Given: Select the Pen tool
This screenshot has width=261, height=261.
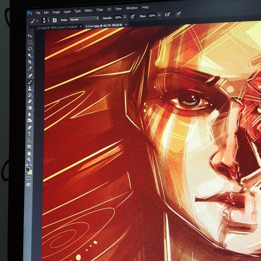Looking at the screenshot, I should [x=29, y=128].
